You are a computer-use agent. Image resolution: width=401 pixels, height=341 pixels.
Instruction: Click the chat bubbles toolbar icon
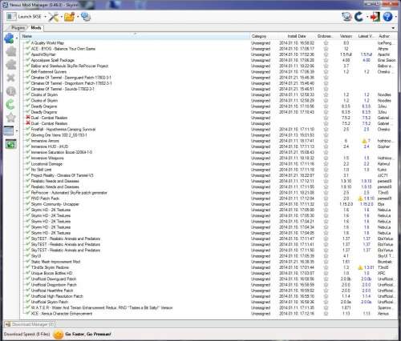click(x=86, y=17)
